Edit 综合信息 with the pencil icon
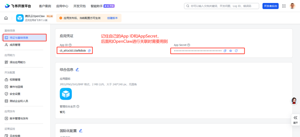 click(77, 69)
